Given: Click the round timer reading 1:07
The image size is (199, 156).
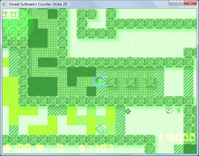Looking at the screenshot, I should 101,148.
